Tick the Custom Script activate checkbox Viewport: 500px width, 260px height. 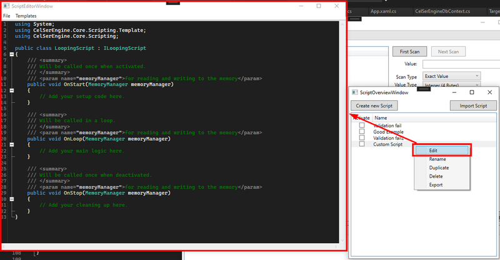coord(362,144)
